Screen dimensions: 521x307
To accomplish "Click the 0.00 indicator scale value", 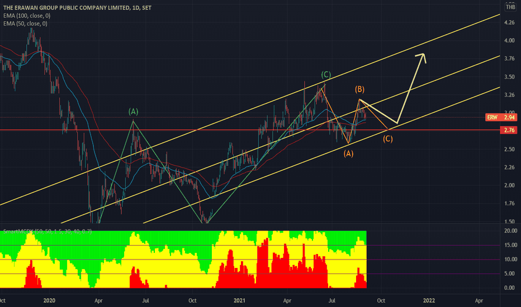I will [x=509, y=288].
